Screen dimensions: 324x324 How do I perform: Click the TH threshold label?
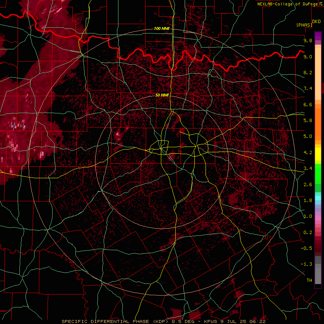pyautogui.click(x=309, y=280)
